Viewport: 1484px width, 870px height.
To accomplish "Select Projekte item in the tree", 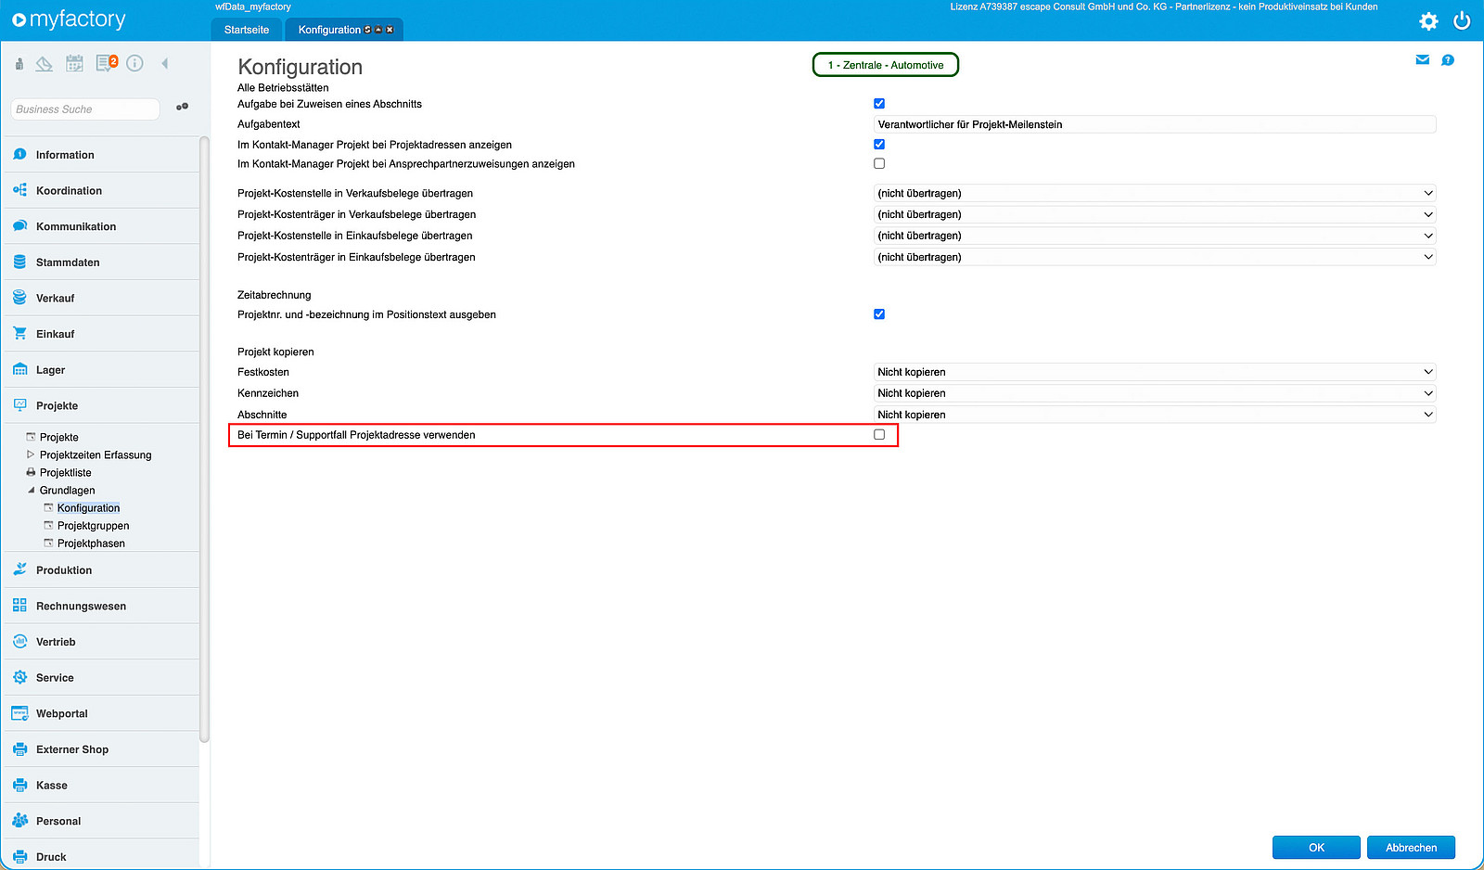I will coord(59,437).
